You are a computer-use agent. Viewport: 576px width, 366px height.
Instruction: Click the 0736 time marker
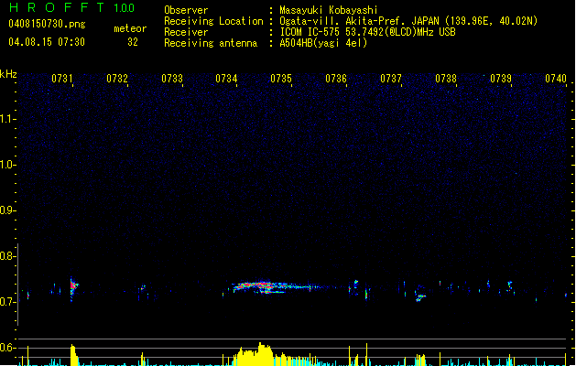[x=336, y=79]
